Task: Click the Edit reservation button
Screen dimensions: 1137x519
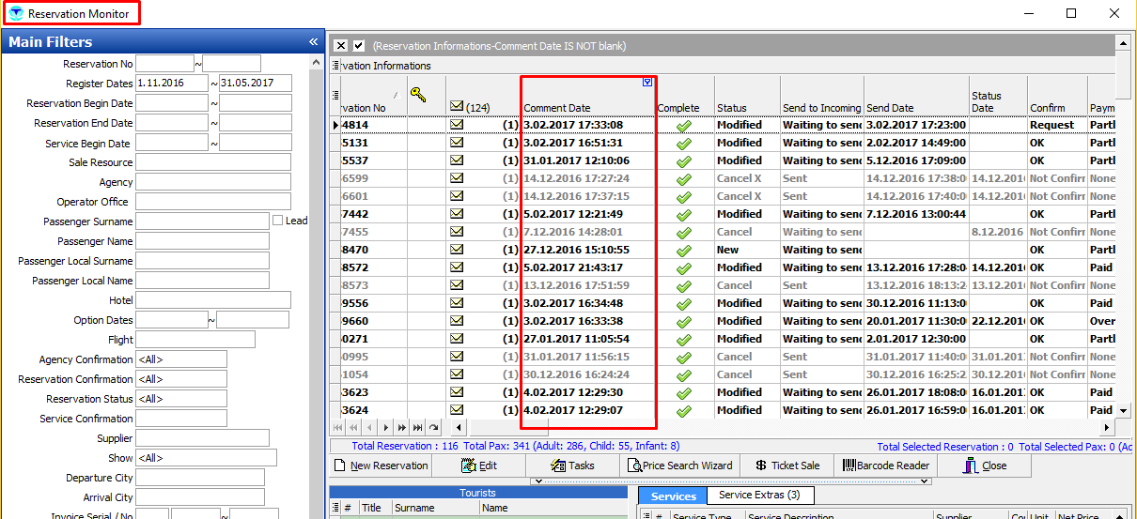Action: coord(479,466)
